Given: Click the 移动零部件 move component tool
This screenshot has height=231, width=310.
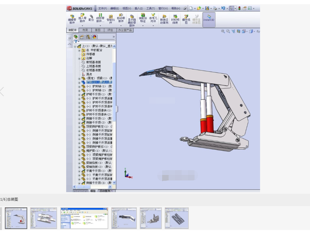Looking at the screenshot, I should 121,18.
